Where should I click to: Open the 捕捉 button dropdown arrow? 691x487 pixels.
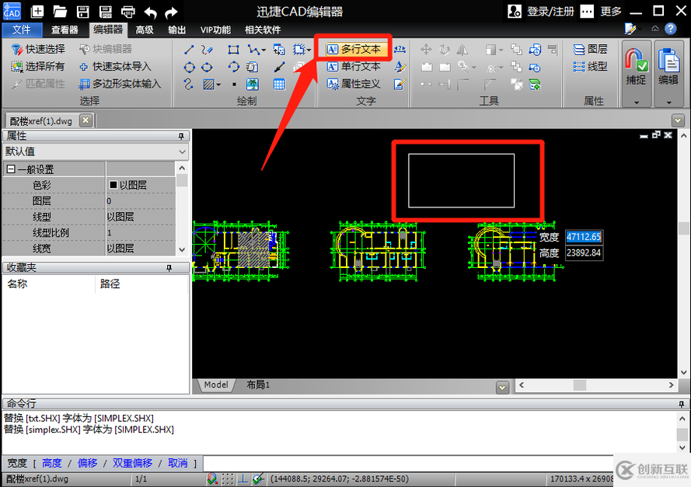(637, 103)
